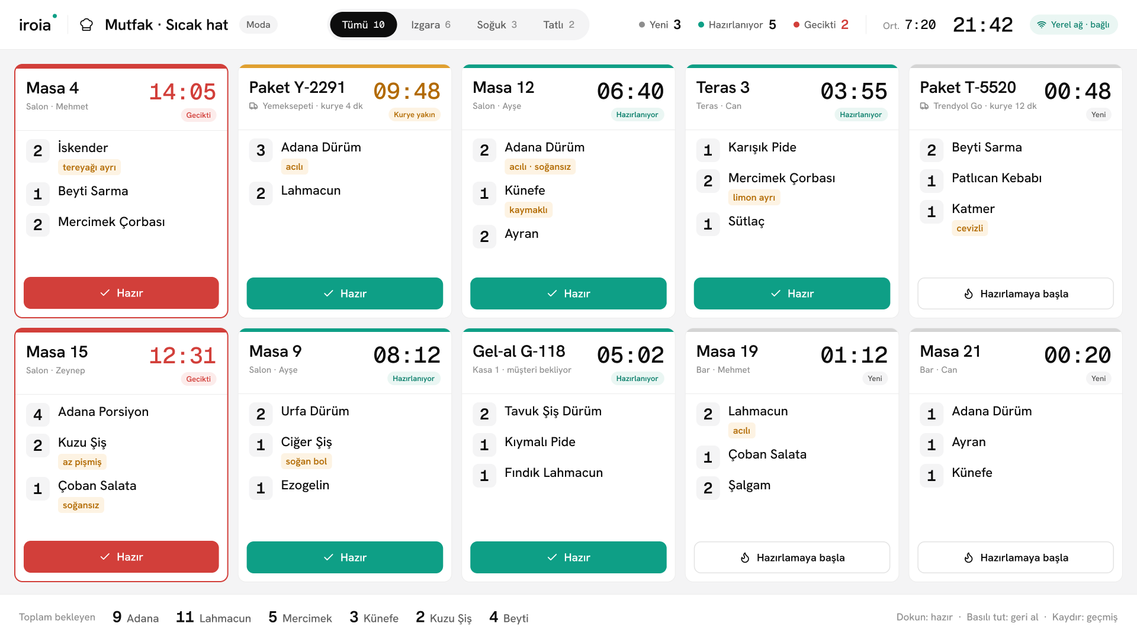Click the Kurye yakın badge
The width and height of the screenshot is (1137, 639).
[415, 115]
